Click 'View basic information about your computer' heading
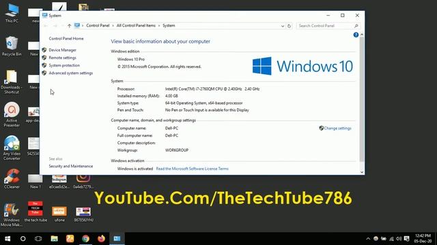This screenshot has height=245, width=437. tap(160, 42)
